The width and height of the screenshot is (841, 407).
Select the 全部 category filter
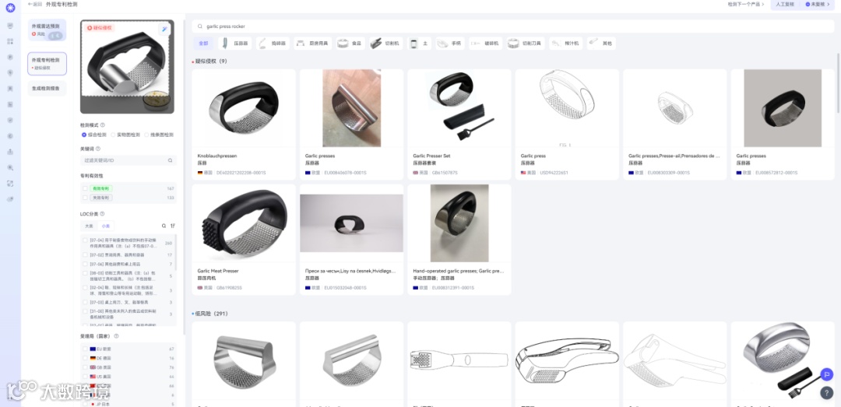pyautogui.click(x=203, y=44)
